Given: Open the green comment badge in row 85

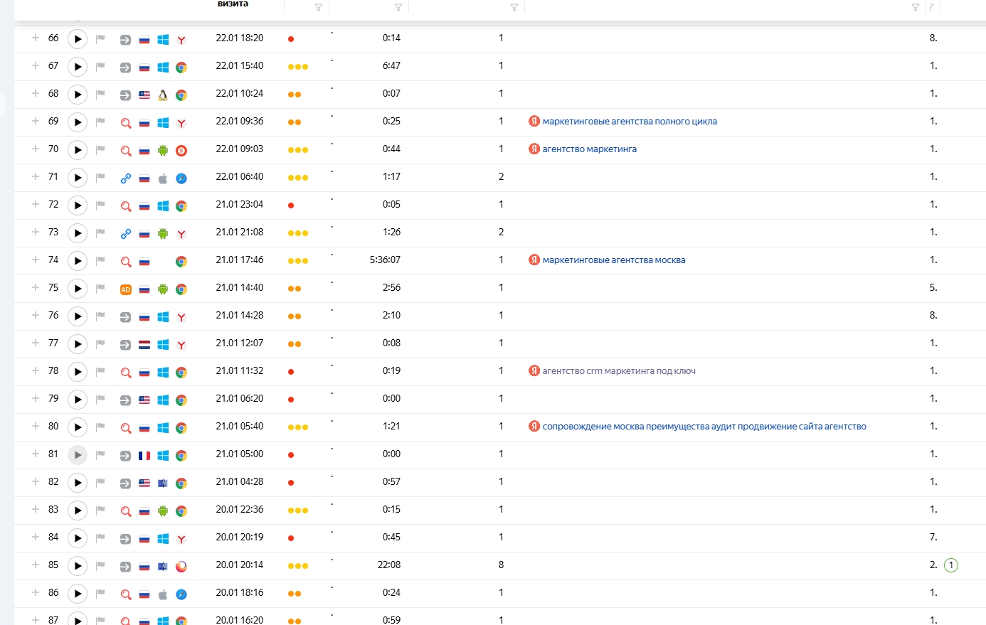Looking at the screenshot, I should pos(951,566).
